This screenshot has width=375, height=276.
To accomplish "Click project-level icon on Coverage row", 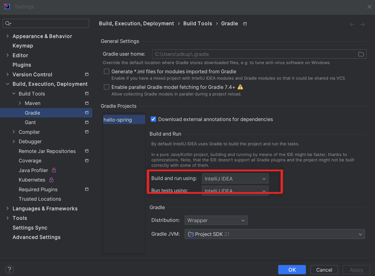I will 87,161.
